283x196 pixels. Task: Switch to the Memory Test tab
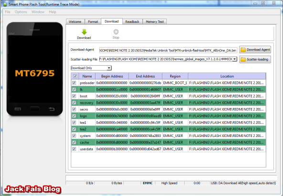click(155, 21)
